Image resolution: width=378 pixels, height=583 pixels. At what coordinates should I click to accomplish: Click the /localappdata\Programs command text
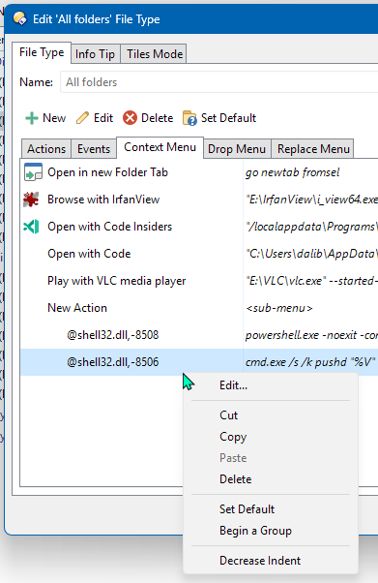311,227
